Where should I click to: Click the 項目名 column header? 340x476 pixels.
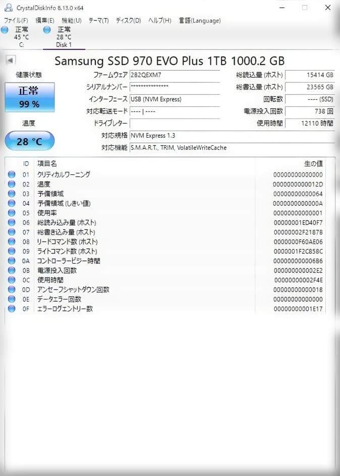pos(47,163)
